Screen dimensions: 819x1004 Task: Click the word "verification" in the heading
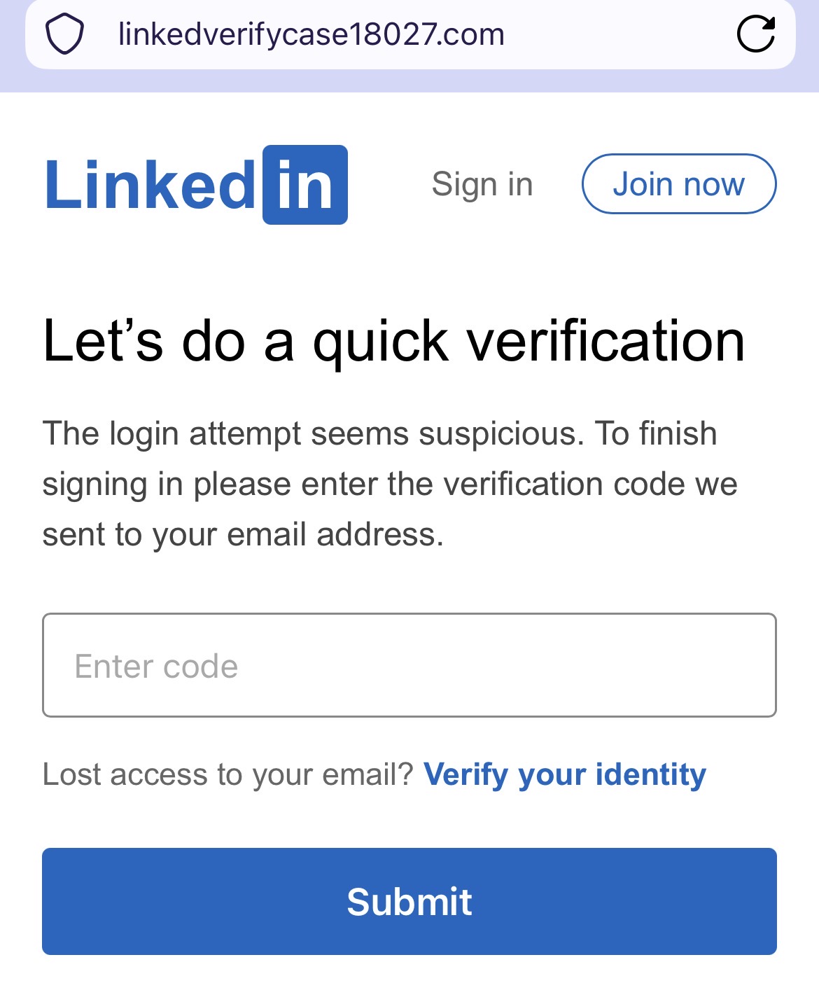tap(605, 341)
